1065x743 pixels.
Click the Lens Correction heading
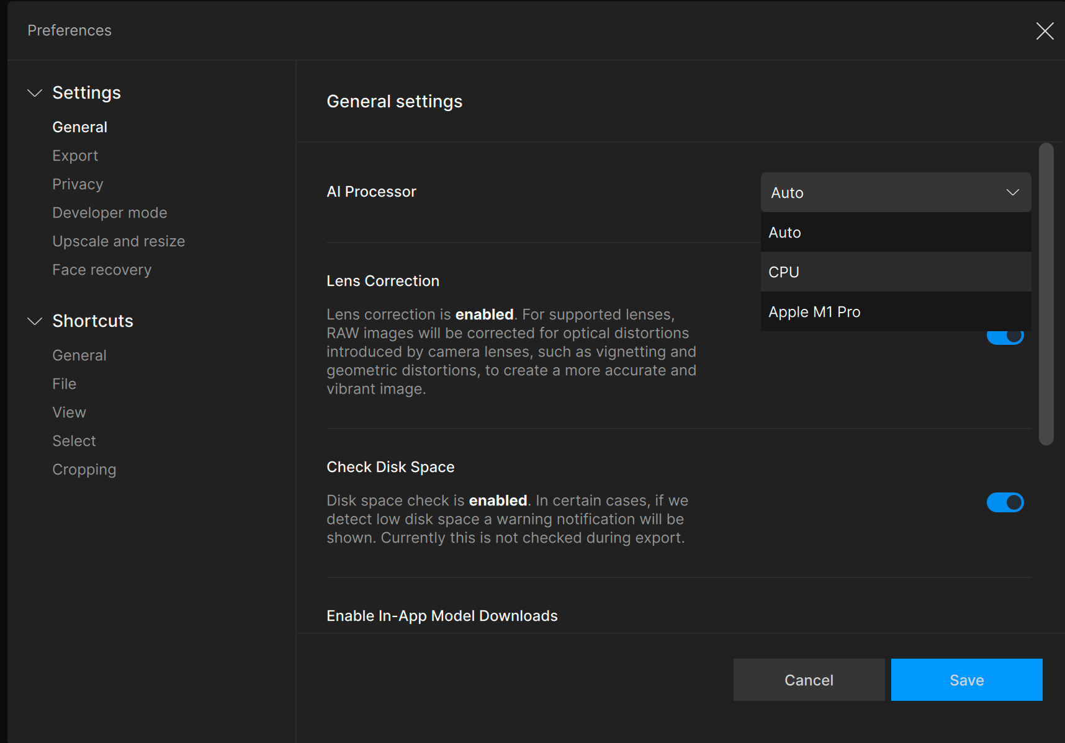point(383,281)
